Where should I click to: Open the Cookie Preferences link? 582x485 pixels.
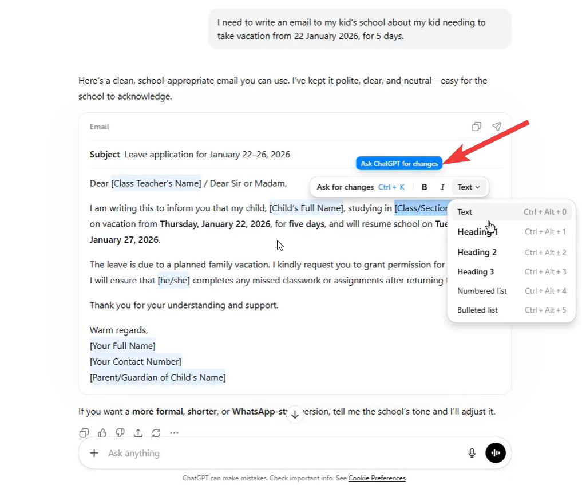377,478
